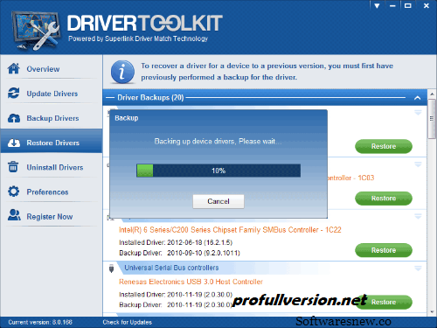Maximize the Driver Toolkit window
Viewport: 437px width, 328px height.
click(408, 5)
